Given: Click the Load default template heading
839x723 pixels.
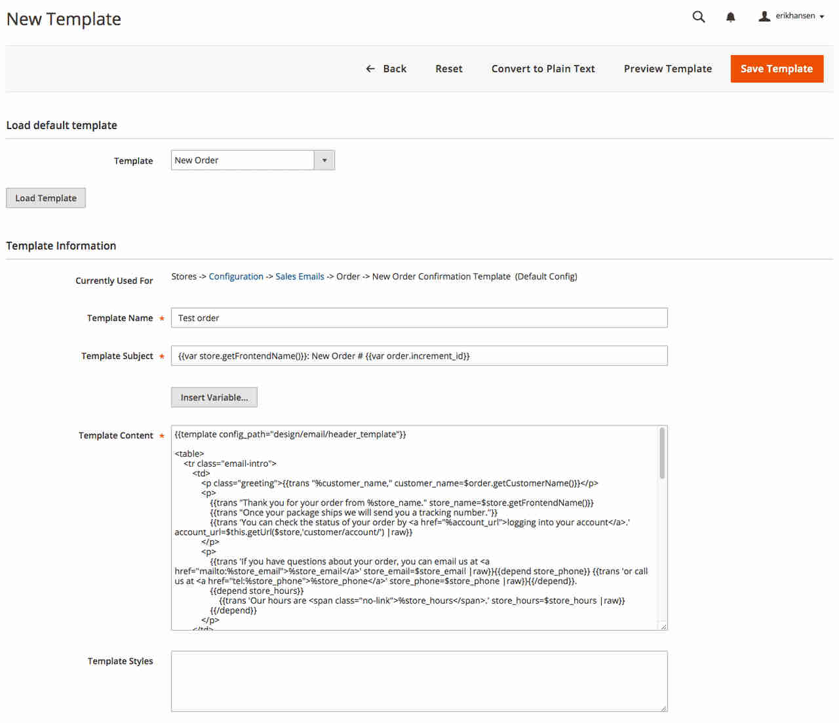Looking at the screenshot, I should 62,125.
